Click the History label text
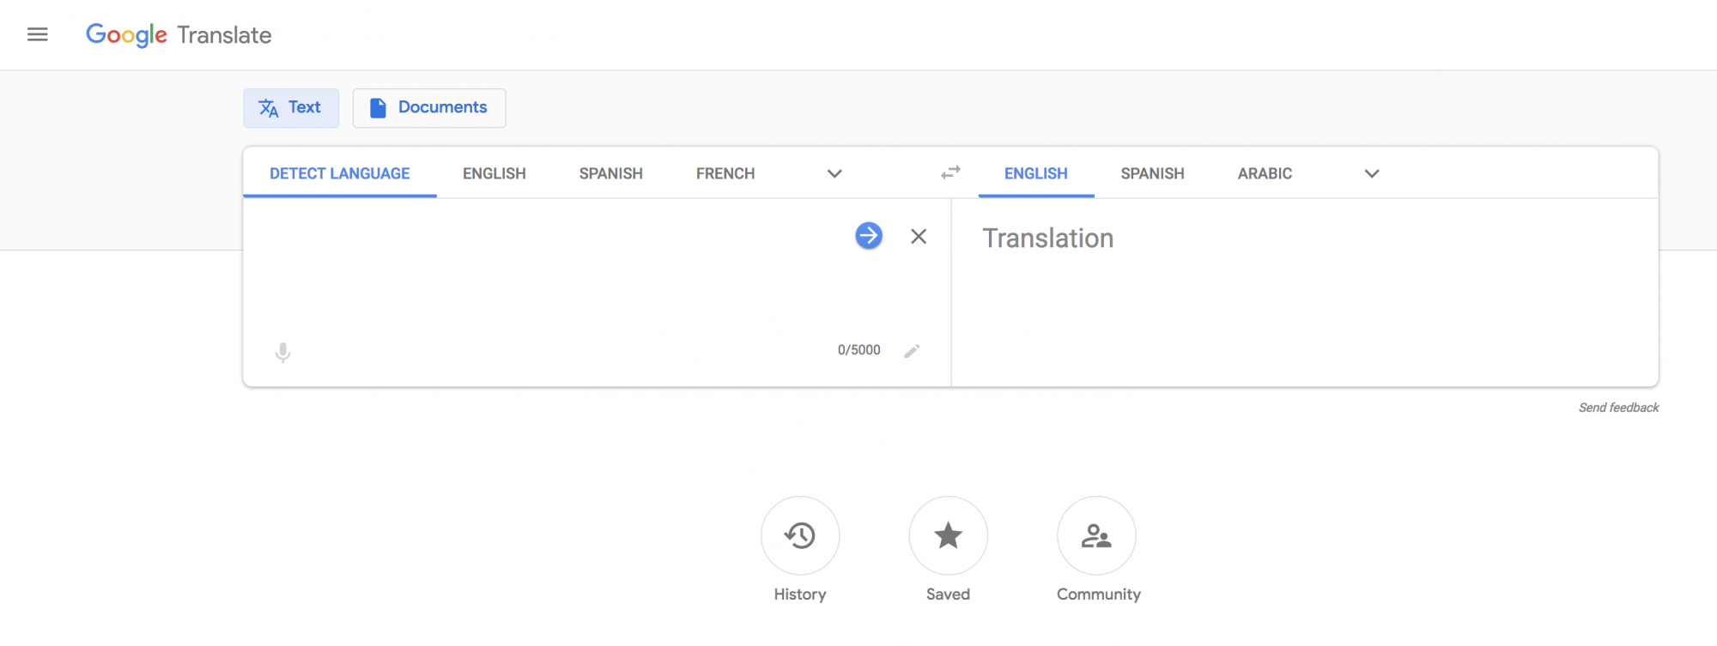Viewport: 1717px width, 646px height. 800,595
